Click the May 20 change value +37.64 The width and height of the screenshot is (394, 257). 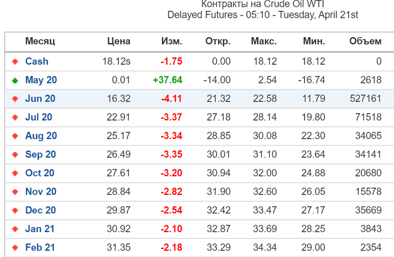pos(167,80)
